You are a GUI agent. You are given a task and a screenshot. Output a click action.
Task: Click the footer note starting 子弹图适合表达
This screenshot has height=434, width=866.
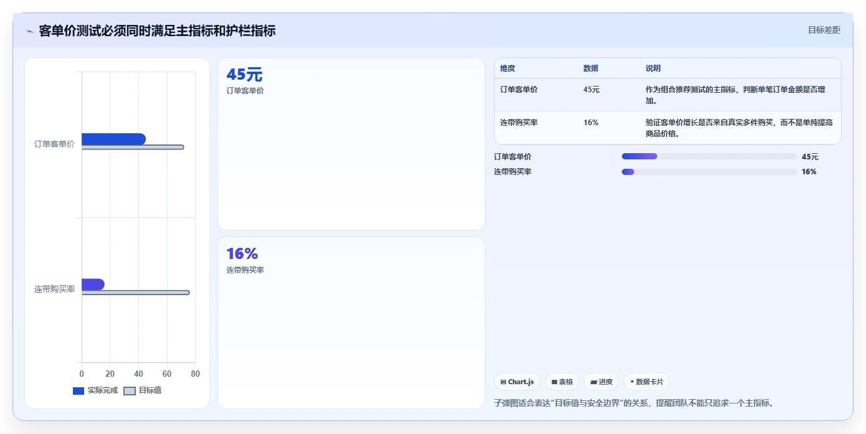coord(635,403)
